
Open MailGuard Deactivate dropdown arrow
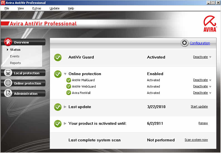(210, 80)
